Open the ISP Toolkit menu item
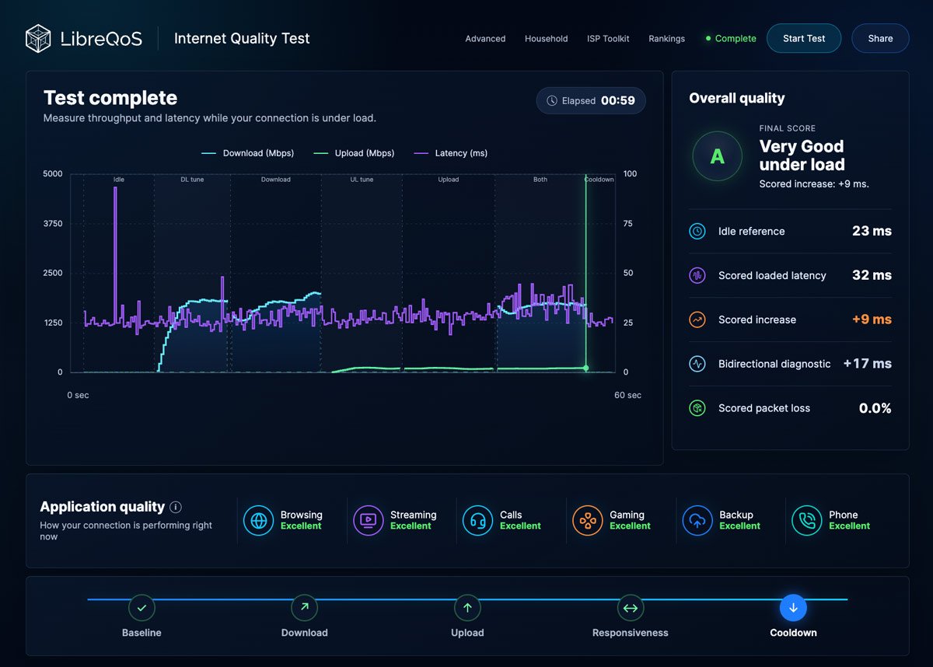 click(608, 38)
